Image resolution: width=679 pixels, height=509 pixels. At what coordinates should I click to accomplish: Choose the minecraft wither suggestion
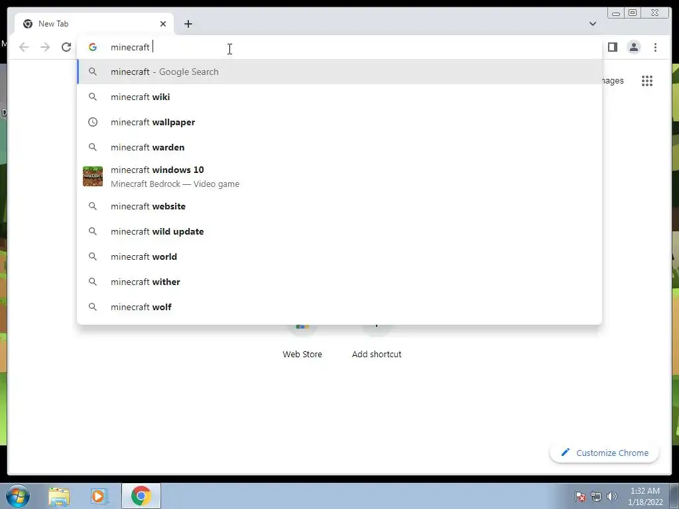click(x=339, y=282)
